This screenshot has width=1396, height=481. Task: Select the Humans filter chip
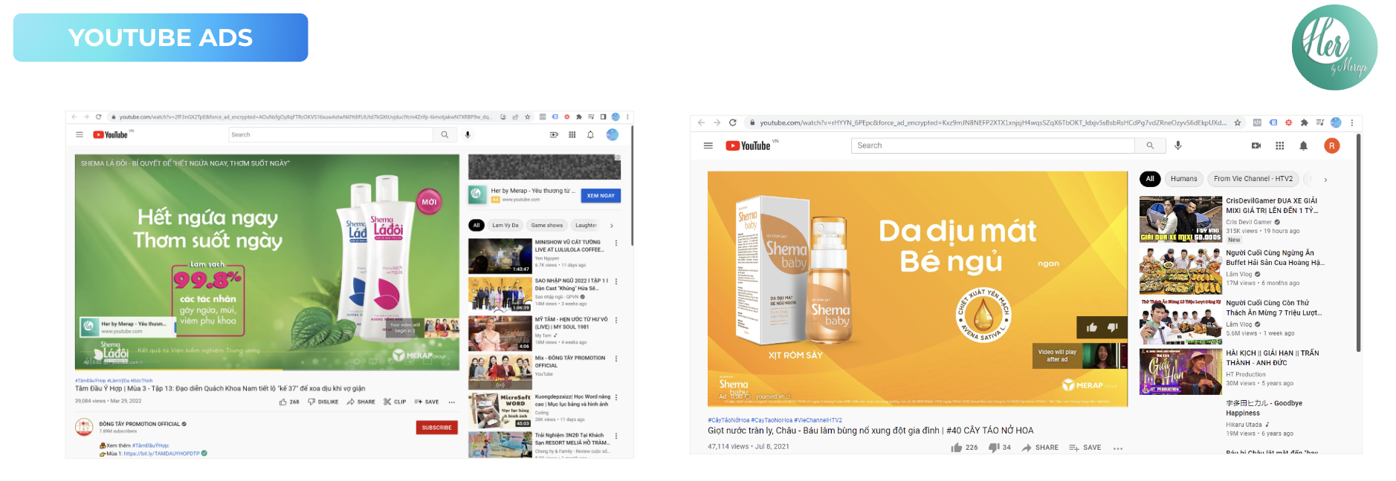tap(1183, 179)
